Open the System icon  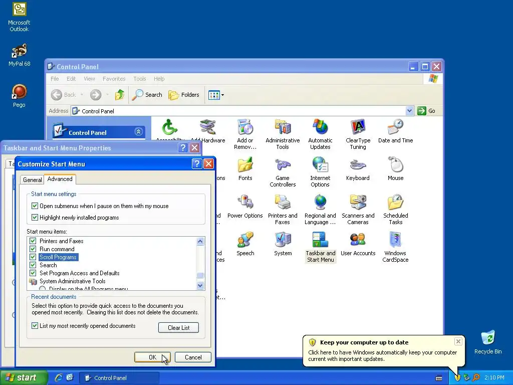click(283, 244)
